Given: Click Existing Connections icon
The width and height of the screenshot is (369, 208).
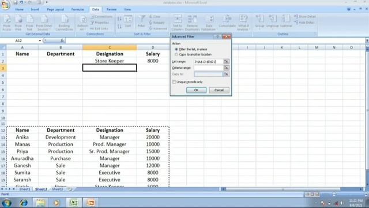Looking at the screenshot, I should [64, 23].
